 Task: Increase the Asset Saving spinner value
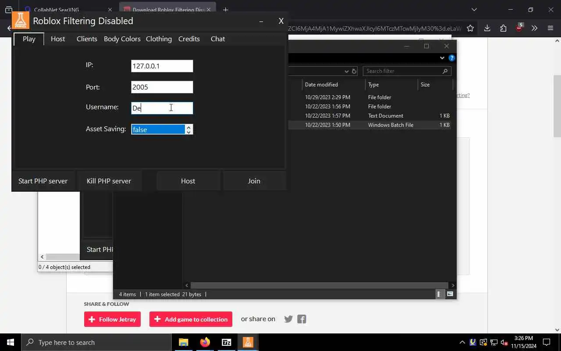click(189, 127)
